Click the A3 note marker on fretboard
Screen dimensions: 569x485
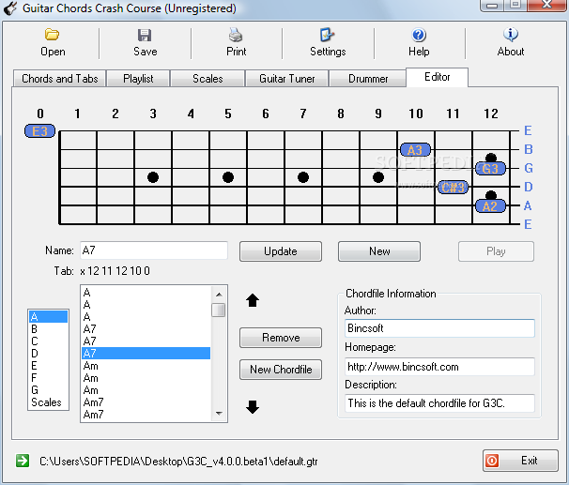(415, 150)
